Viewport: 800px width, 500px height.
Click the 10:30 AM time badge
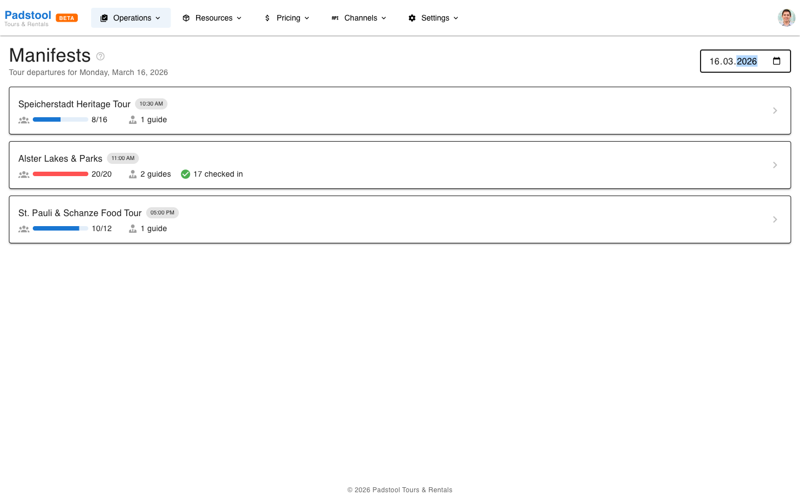[x=151, y=104]
